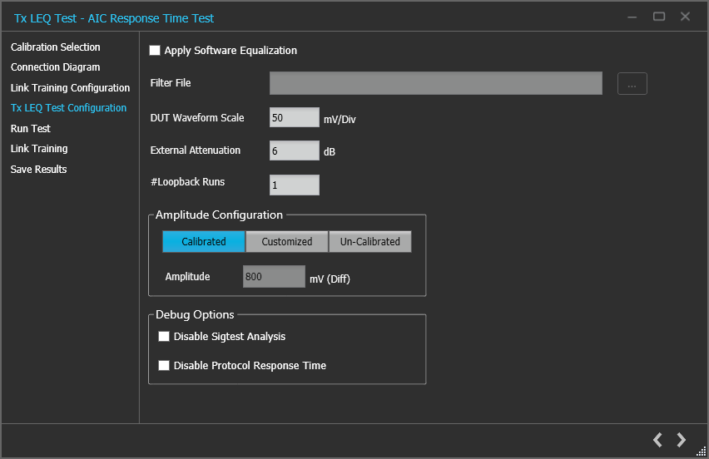
Task: Close the AIC Response Time Test window
Action: coord(685,17)
